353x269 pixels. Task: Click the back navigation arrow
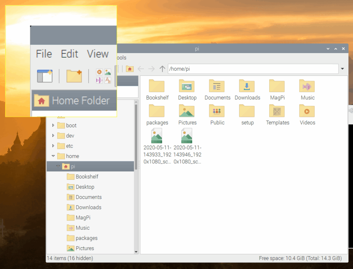(x=141, y=69)
